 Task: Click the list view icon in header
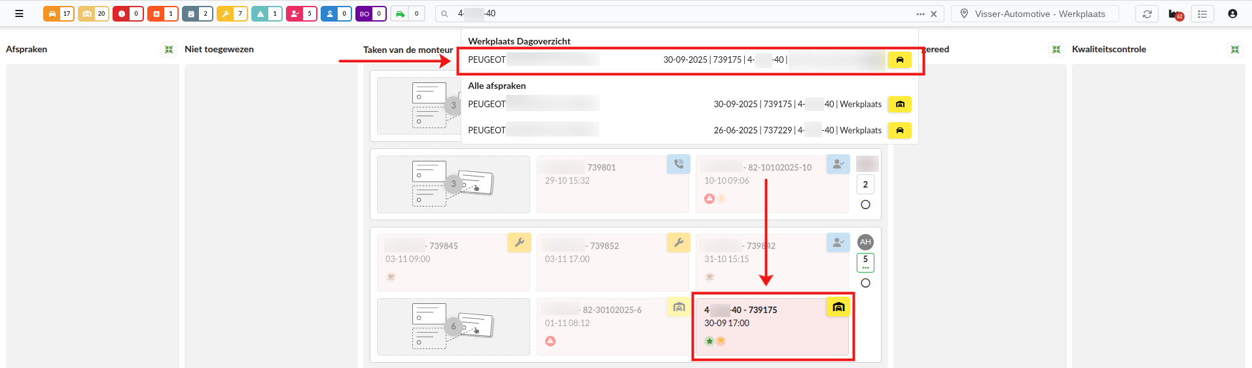[x=1202, y=14]
